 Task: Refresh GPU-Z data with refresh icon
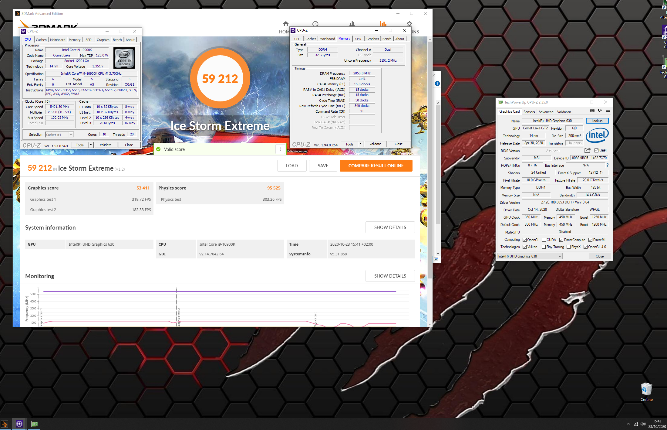600,110
